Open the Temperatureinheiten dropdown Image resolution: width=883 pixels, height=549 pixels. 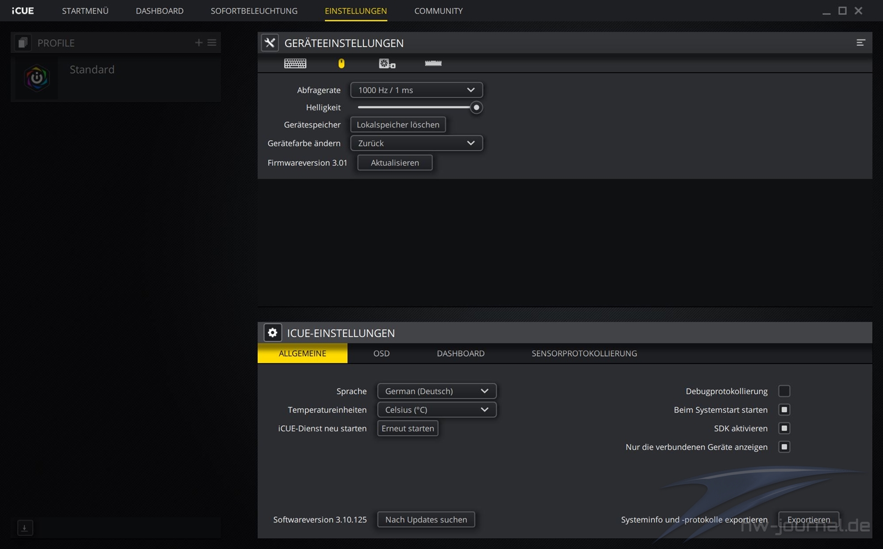click(x=437, y=410)
